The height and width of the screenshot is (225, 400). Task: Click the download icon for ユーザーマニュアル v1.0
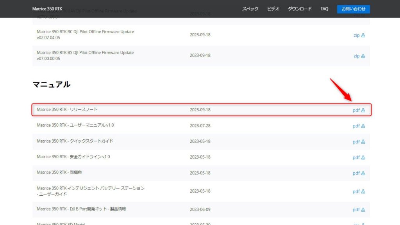click(364, 126)
